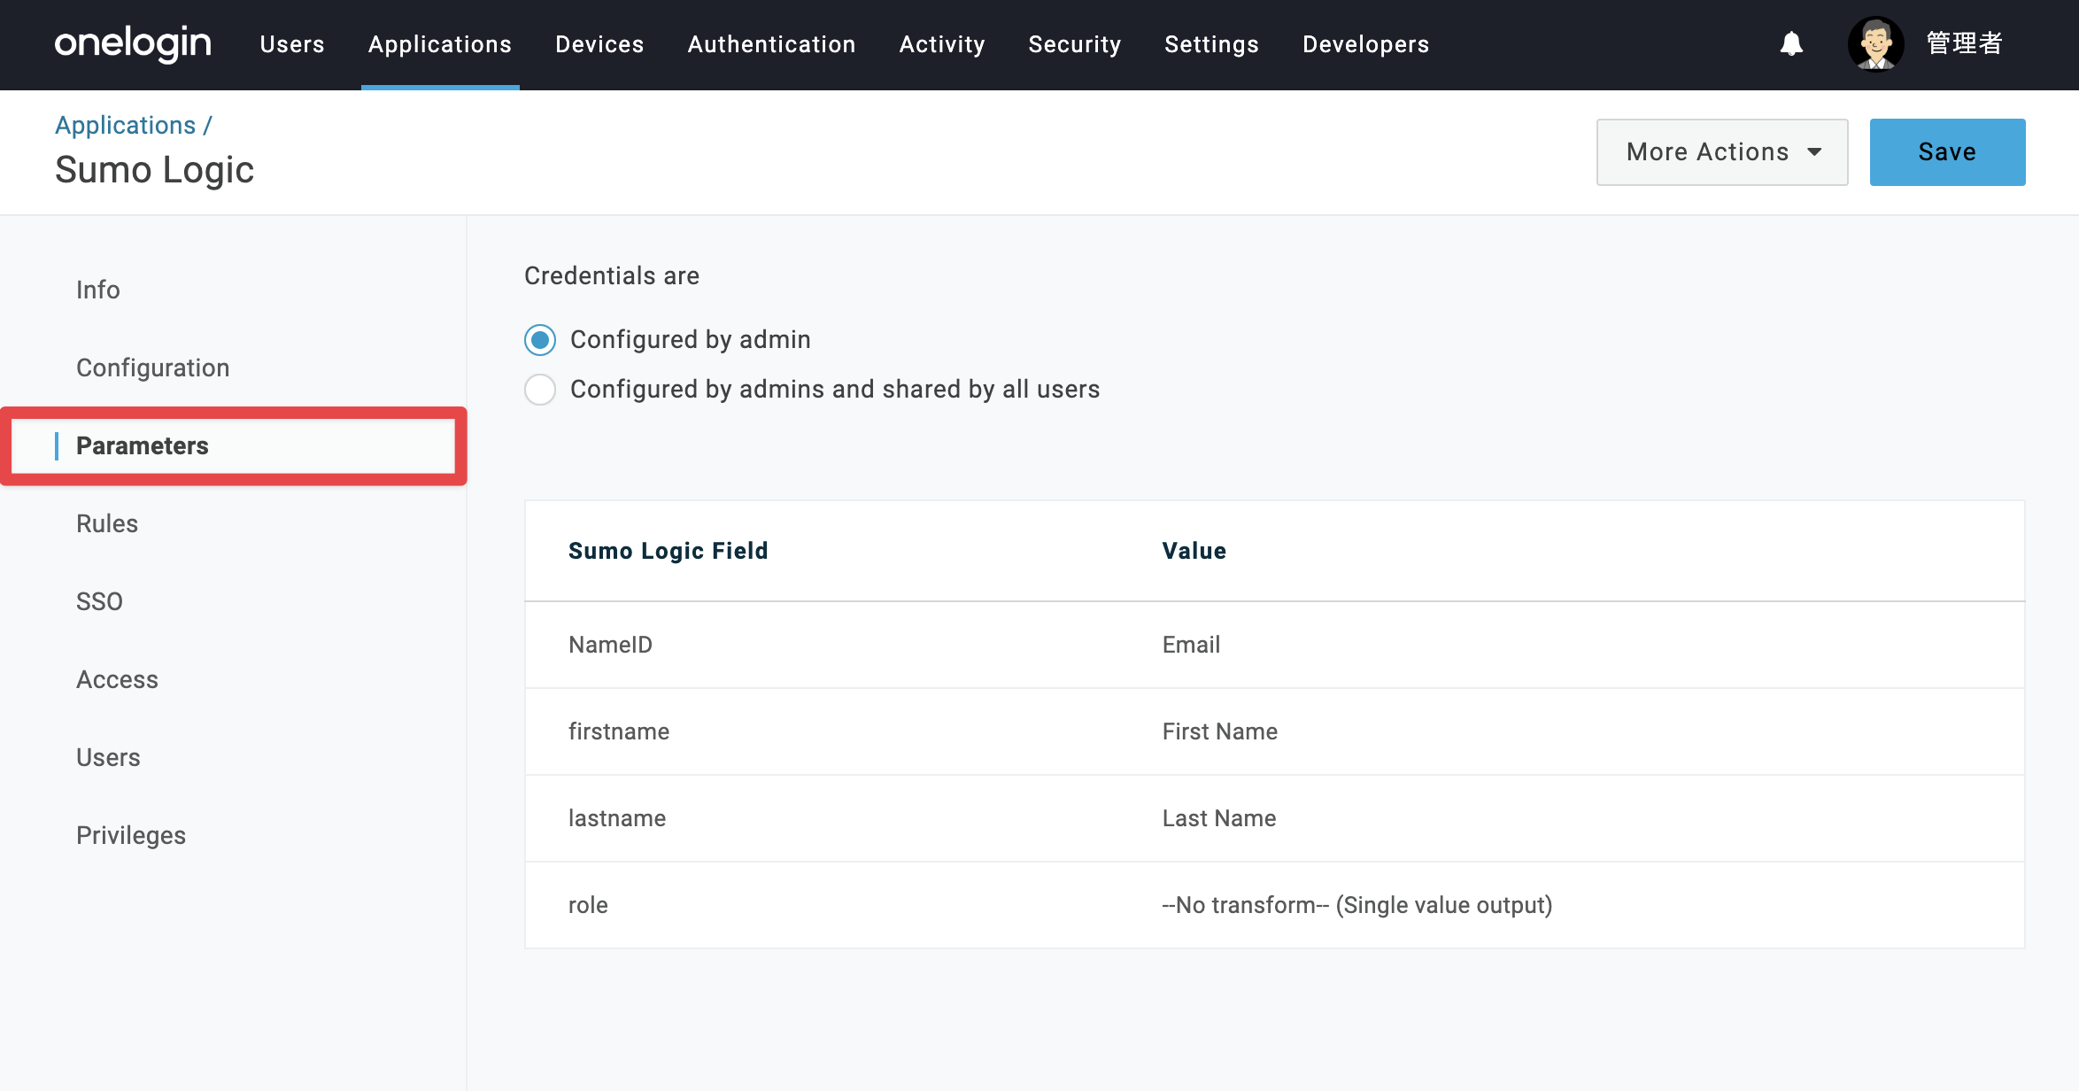Open the SSO sidebar tab
The width and height of the screenshot is (2079, 1091).
[x=99, y=602]
